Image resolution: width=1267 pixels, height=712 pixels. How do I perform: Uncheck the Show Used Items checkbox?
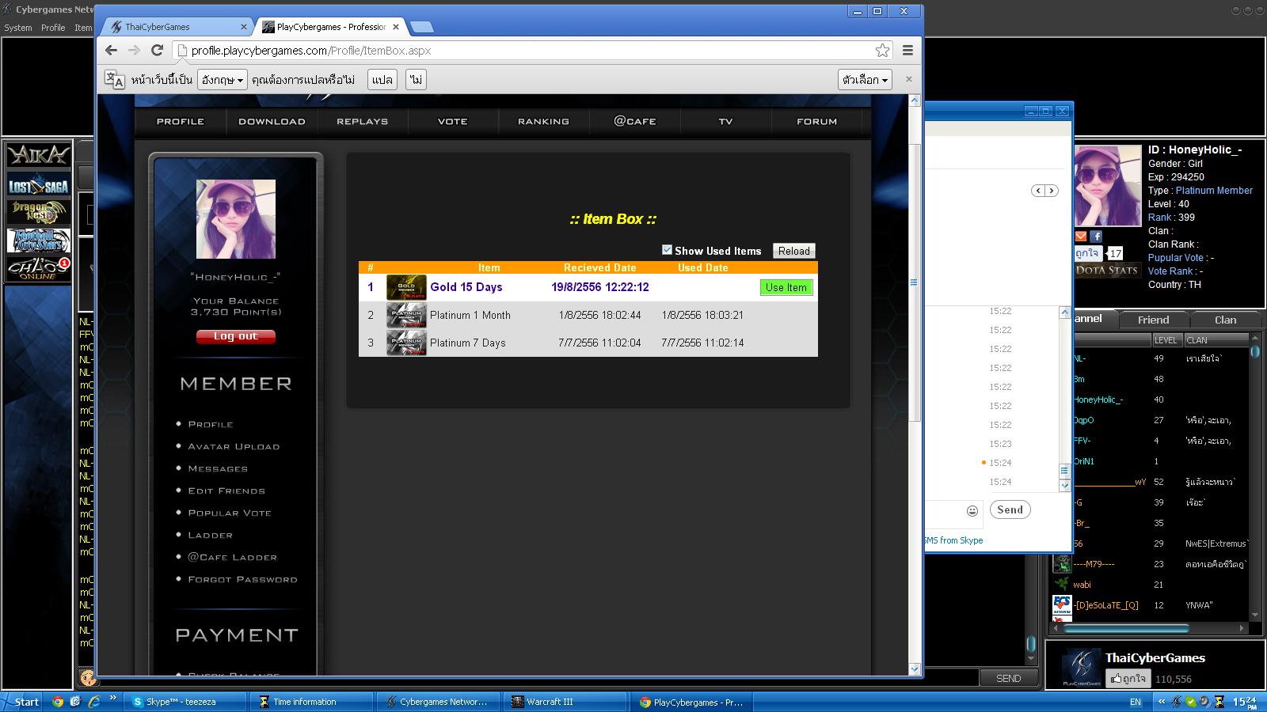coord(667,250)
